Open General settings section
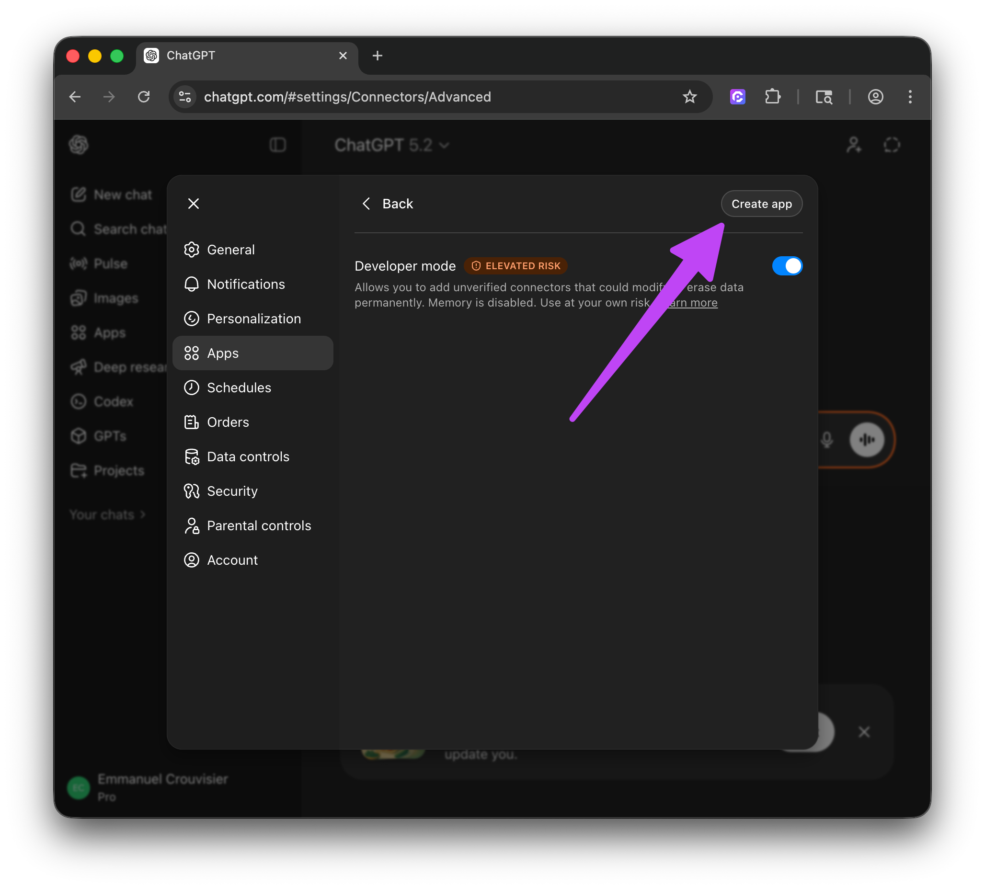This screenshot has height=889, width=985. (230, 250)
